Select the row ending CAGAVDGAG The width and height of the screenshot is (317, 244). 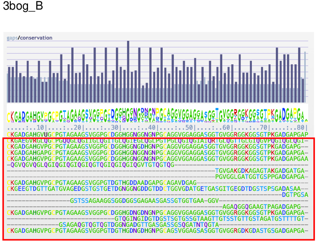(158, 183)
